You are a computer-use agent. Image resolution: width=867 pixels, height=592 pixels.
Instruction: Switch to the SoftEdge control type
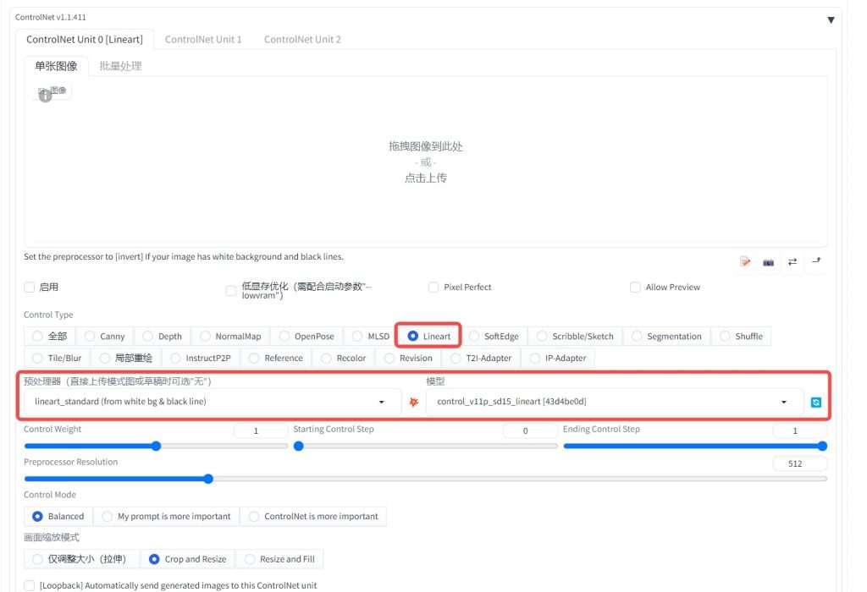[x=494, y=337]
